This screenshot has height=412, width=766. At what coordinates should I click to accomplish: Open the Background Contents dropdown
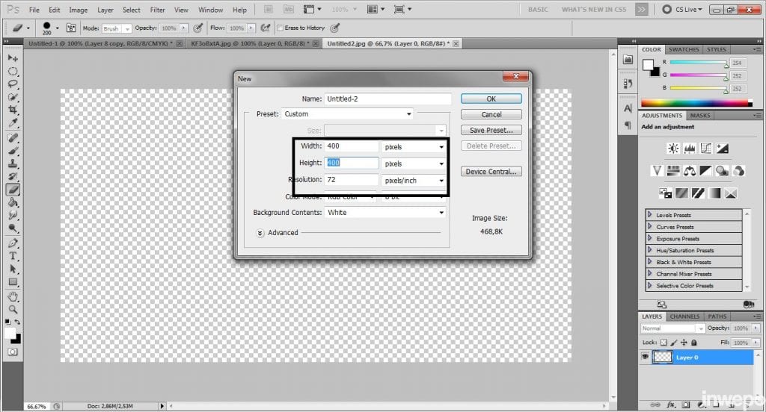pos(385,213)
